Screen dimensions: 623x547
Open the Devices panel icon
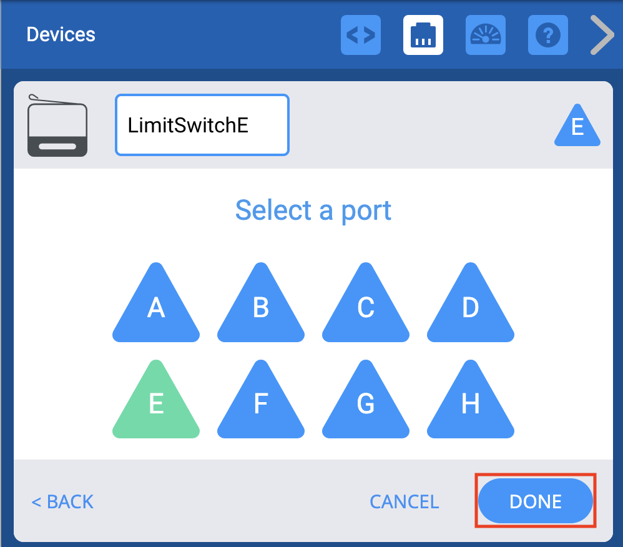point(423,34)
